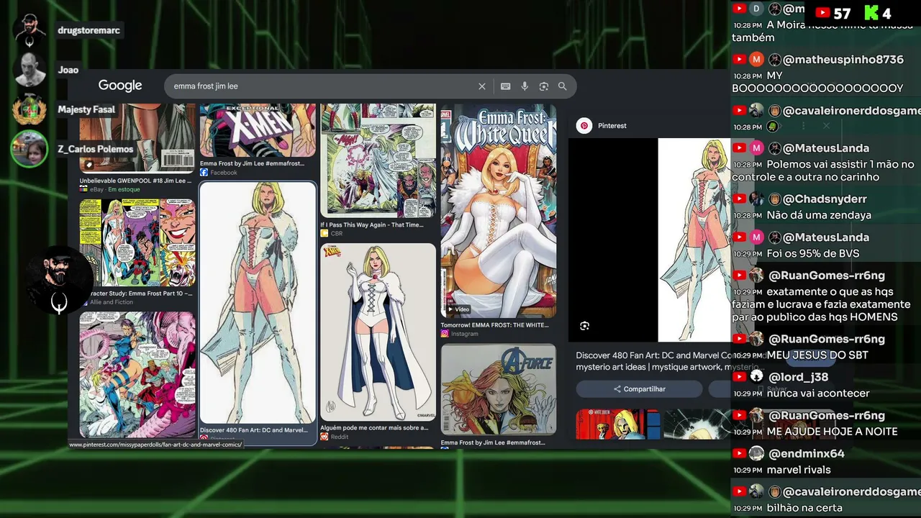The height and width of the screenshot is (518, 921).
Task: Click the chat message 'bilhão na certa'
Action: (804, 508)
